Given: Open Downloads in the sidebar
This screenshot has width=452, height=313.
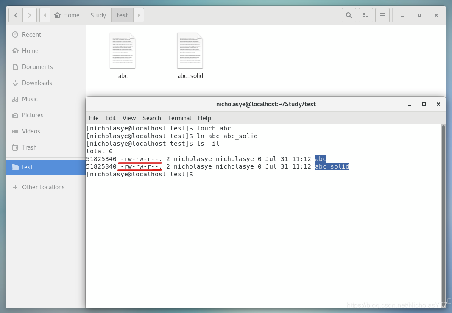Looking at the screenshot, I should [45, 83].
